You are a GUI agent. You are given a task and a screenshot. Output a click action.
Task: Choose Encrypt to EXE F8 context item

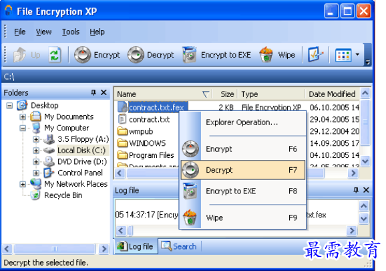pos(242,191)
